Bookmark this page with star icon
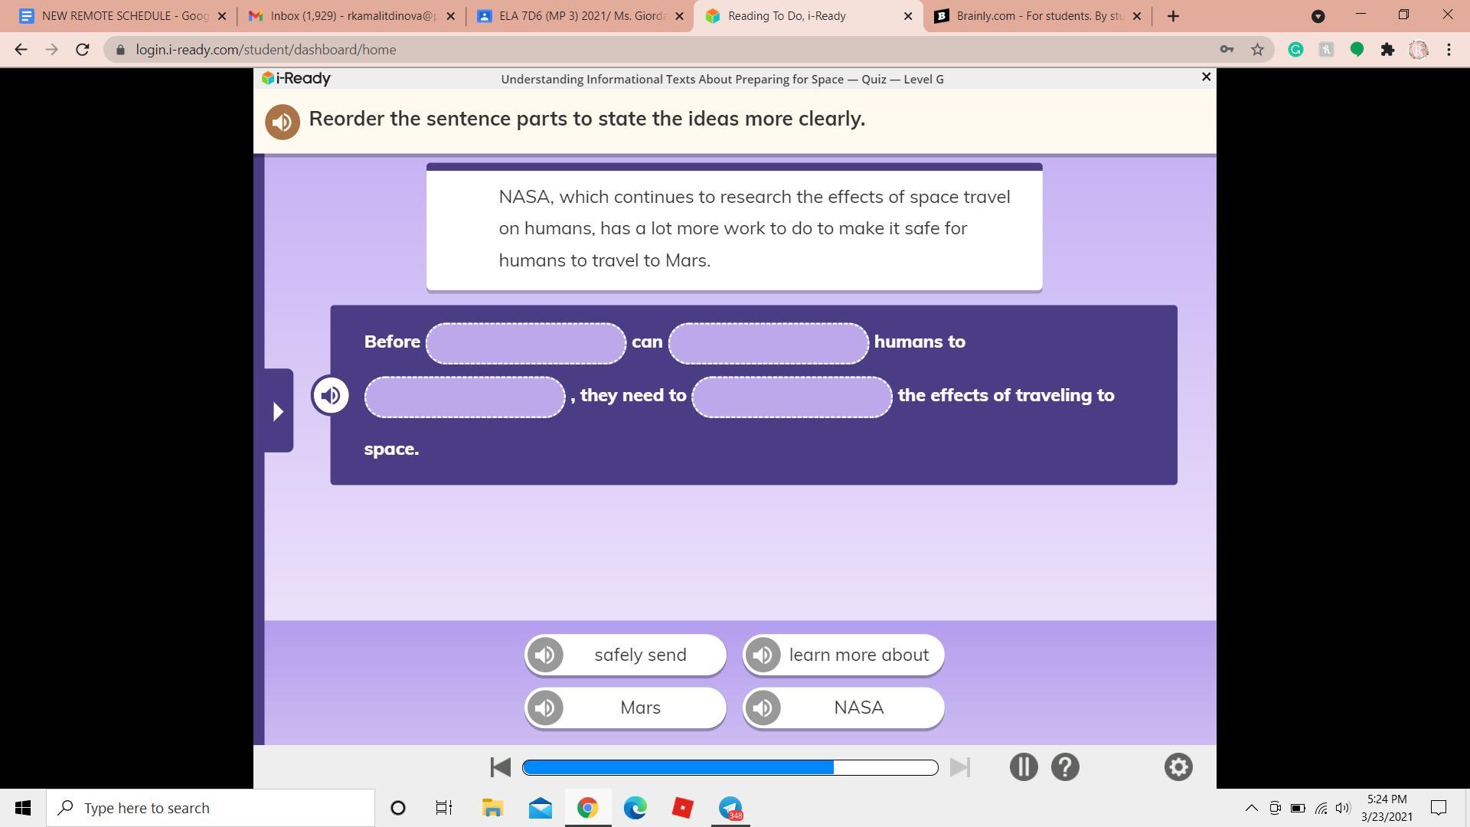Screen dimensions: 1470x827 coord(1257,50)
